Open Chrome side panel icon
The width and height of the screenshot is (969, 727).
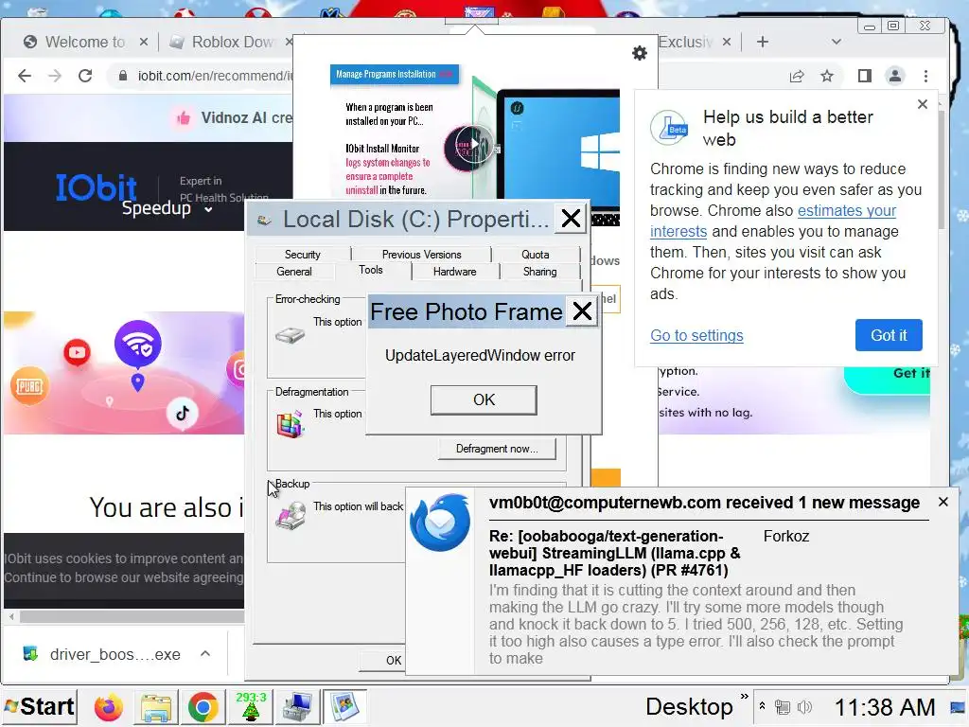865,76
